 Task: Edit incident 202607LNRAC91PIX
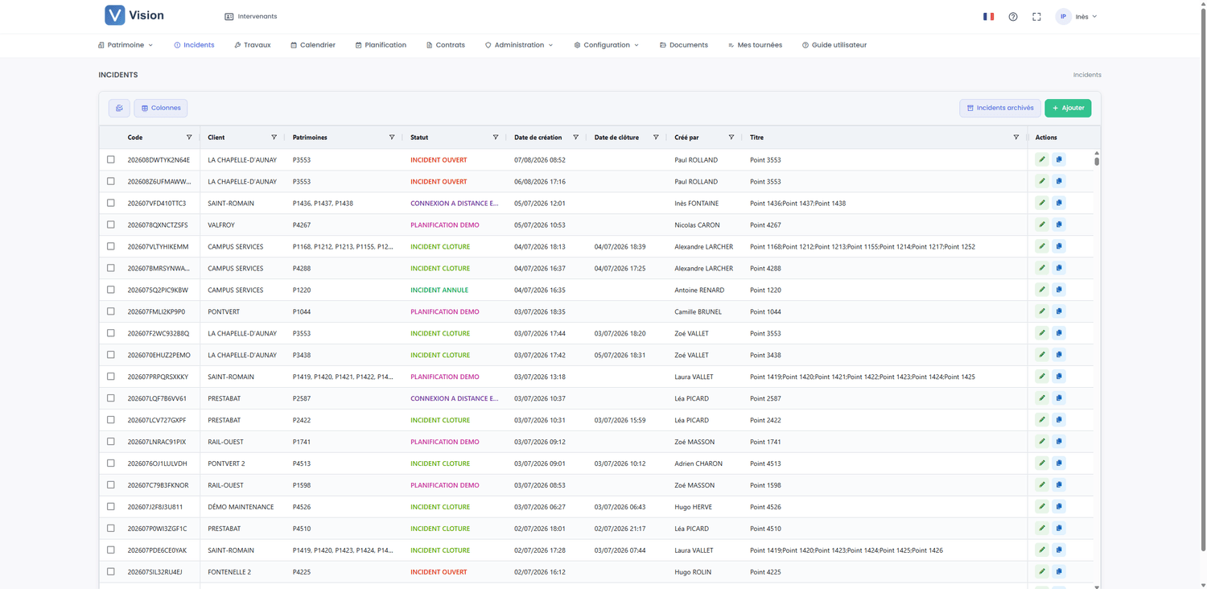tap(1042, 442)
